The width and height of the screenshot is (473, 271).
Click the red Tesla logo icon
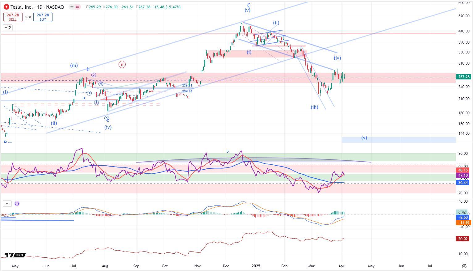[x=6, y=7]
